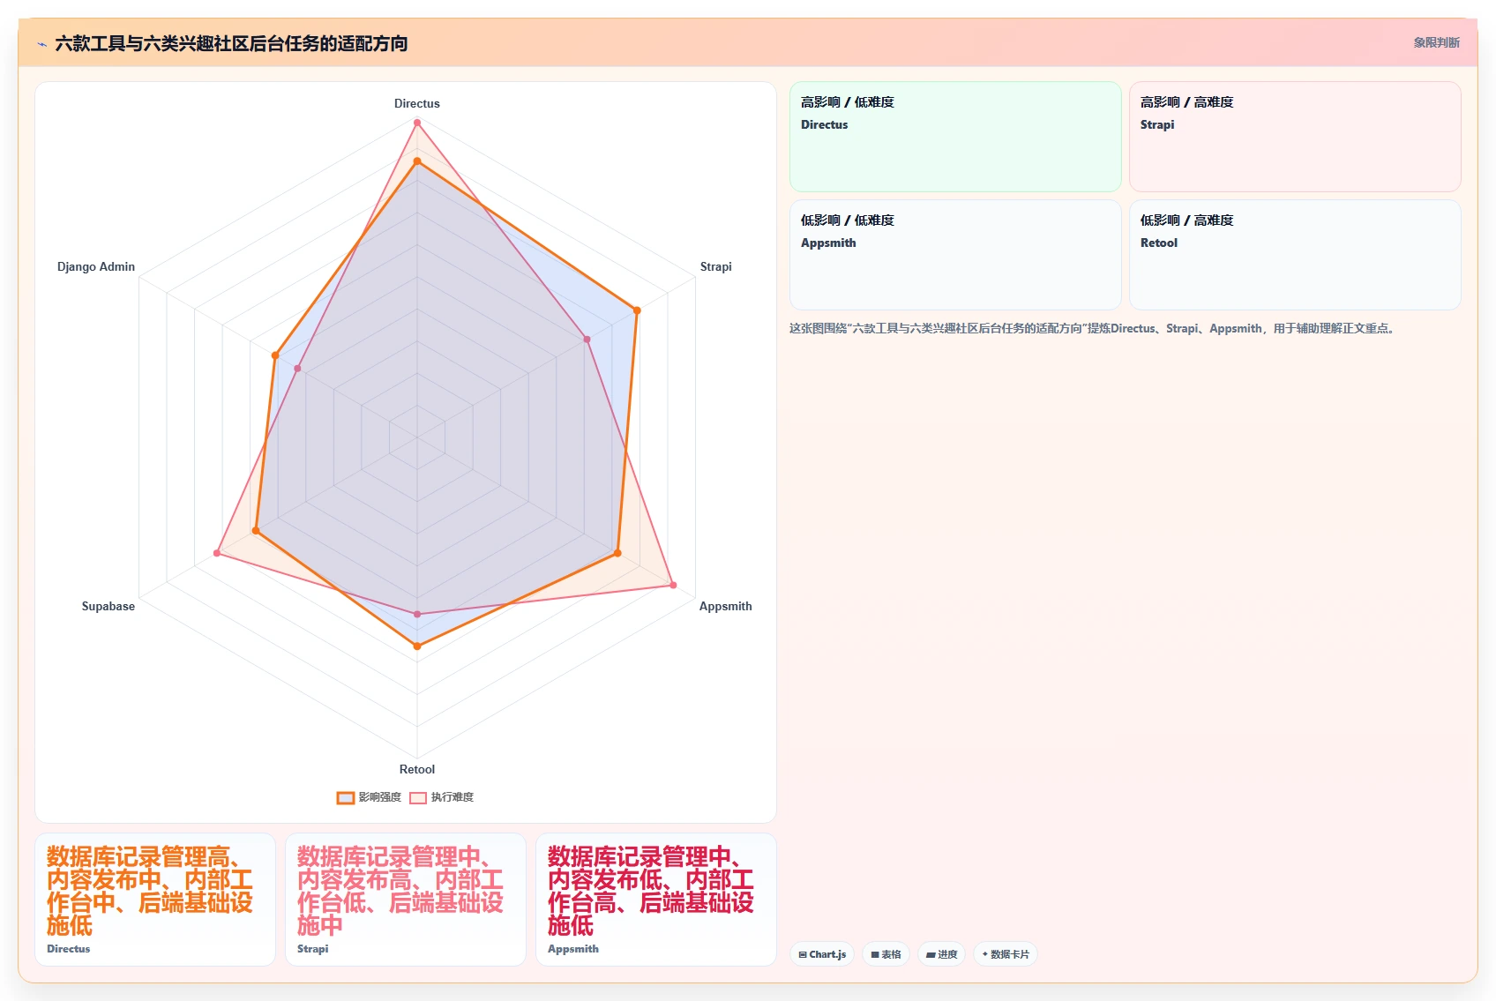Select the 低影响 / 高难度 quadrant heading
Screen dimensions: 1496x1001
(x=1187, y=220)
